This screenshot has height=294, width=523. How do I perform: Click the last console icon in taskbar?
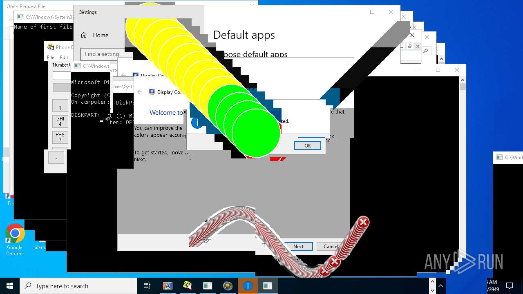tap(268, 286)
